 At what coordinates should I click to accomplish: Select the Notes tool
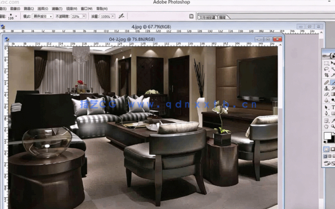(327, 121)
